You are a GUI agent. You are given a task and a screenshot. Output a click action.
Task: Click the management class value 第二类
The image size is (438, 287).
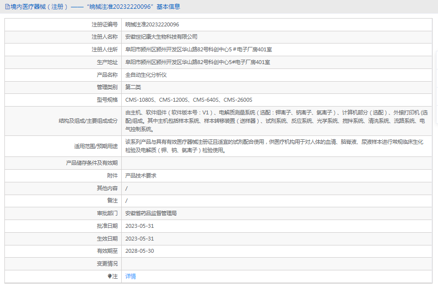(133, 87)
